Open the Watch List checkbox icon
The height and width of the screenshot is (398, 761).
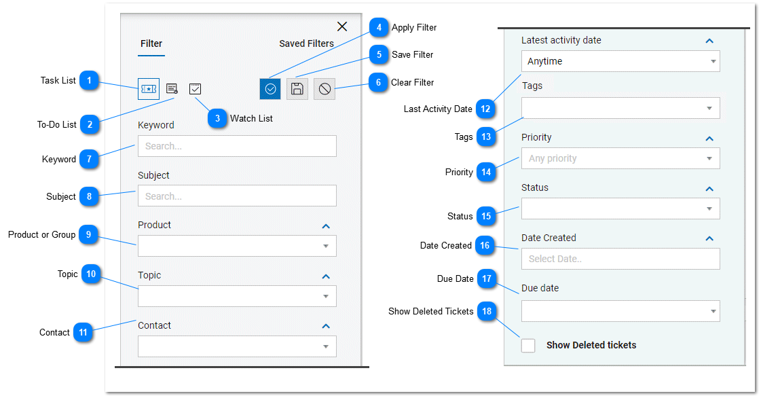195,89
